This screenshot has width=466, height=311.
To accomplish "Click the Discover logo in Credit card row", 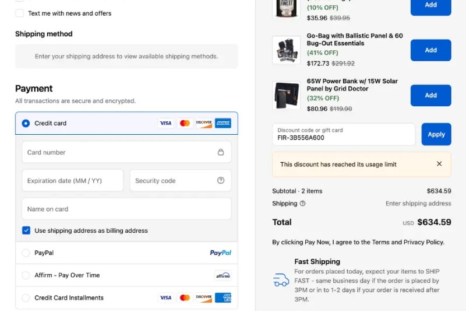I will [204, 123].
